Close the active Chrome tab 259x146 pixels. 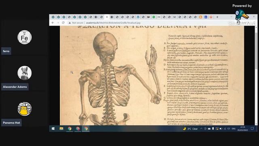[x=107, y=17]
